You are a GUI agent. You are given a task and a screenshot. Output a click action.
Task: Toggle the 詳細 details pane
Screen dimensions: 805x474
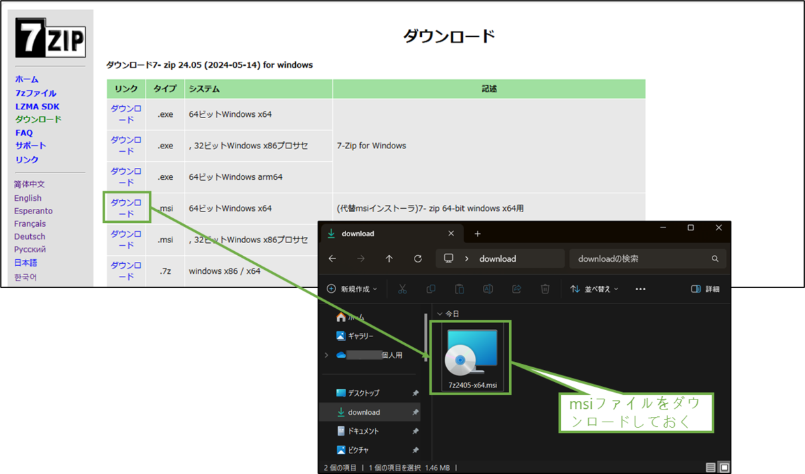click(705, 289)
